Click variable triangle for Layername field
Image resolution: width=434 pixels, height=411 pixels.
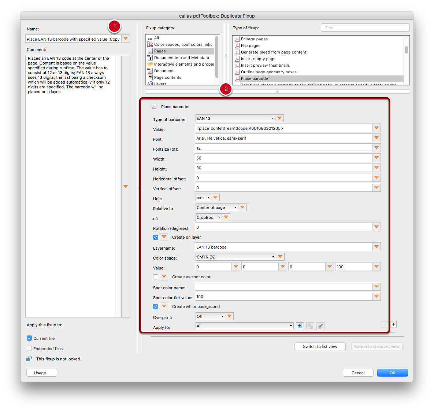[x=376, y=247]
